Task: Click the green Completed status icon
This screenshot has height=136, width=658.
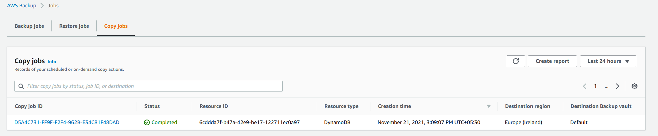Action: point(147,122)
